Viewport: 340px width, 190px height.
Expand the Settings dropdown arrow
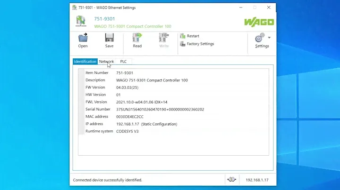[x=269, y=37]
